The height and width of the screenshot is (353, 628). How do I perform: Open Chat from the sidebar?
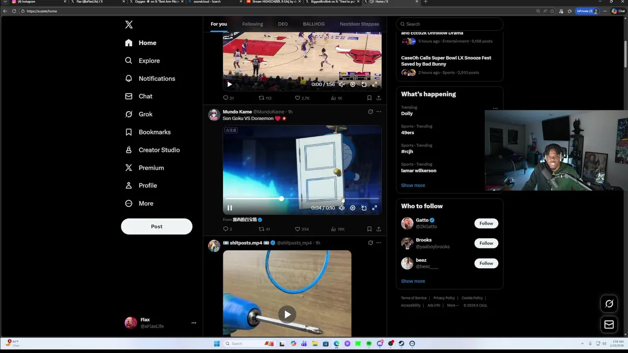tap(139, 96)
